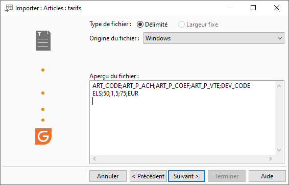Viewport: 289px width, 185px height.
Task: Click the text file document icon
Action: point(43,40)
